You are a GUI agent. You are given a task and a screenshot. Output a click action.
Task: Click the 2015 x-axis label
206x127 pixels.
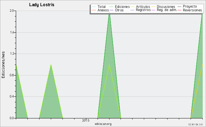coord(85,120)
